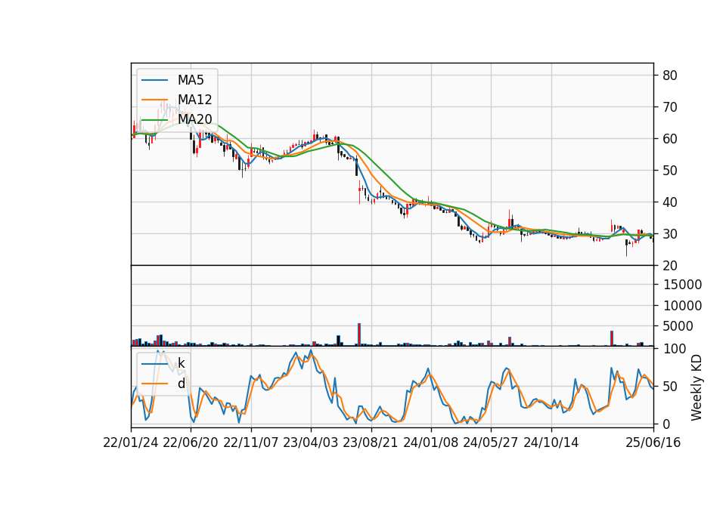Click the price axis value 80

click(x=669, y=76)
